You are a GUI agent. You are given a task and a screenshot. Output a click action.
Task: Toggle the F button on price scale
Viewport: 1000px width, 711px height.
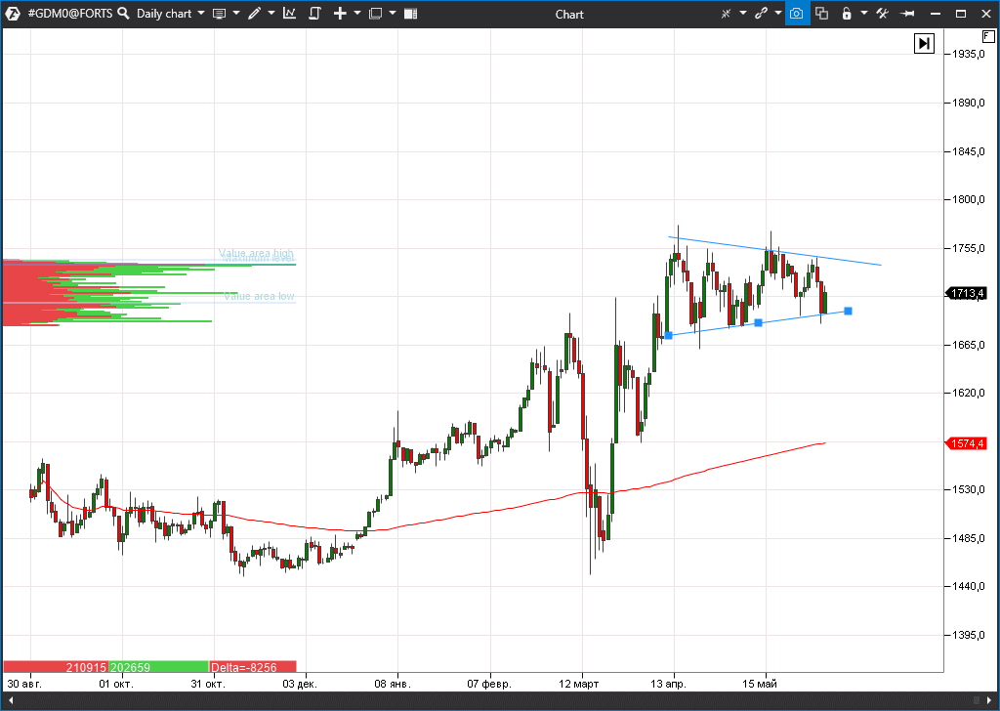tap(988, 36)
